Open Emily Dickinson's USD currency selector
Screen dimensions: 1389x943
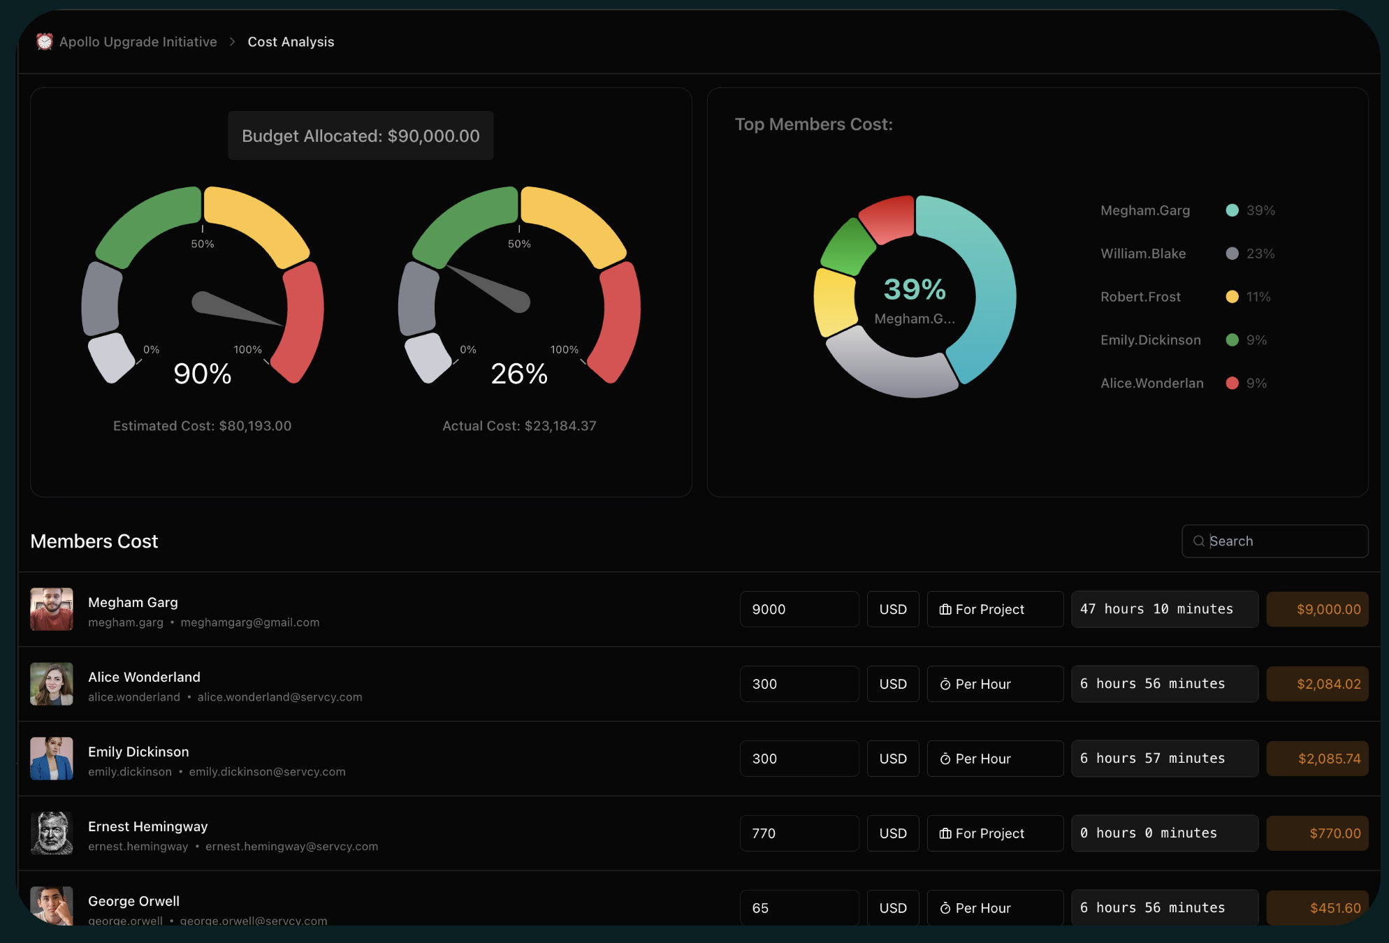click(x=892, y=759)
